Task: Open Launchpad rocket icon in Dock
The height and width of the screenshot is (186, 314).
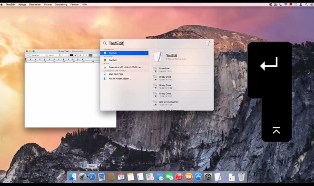Action: (82, 177)
